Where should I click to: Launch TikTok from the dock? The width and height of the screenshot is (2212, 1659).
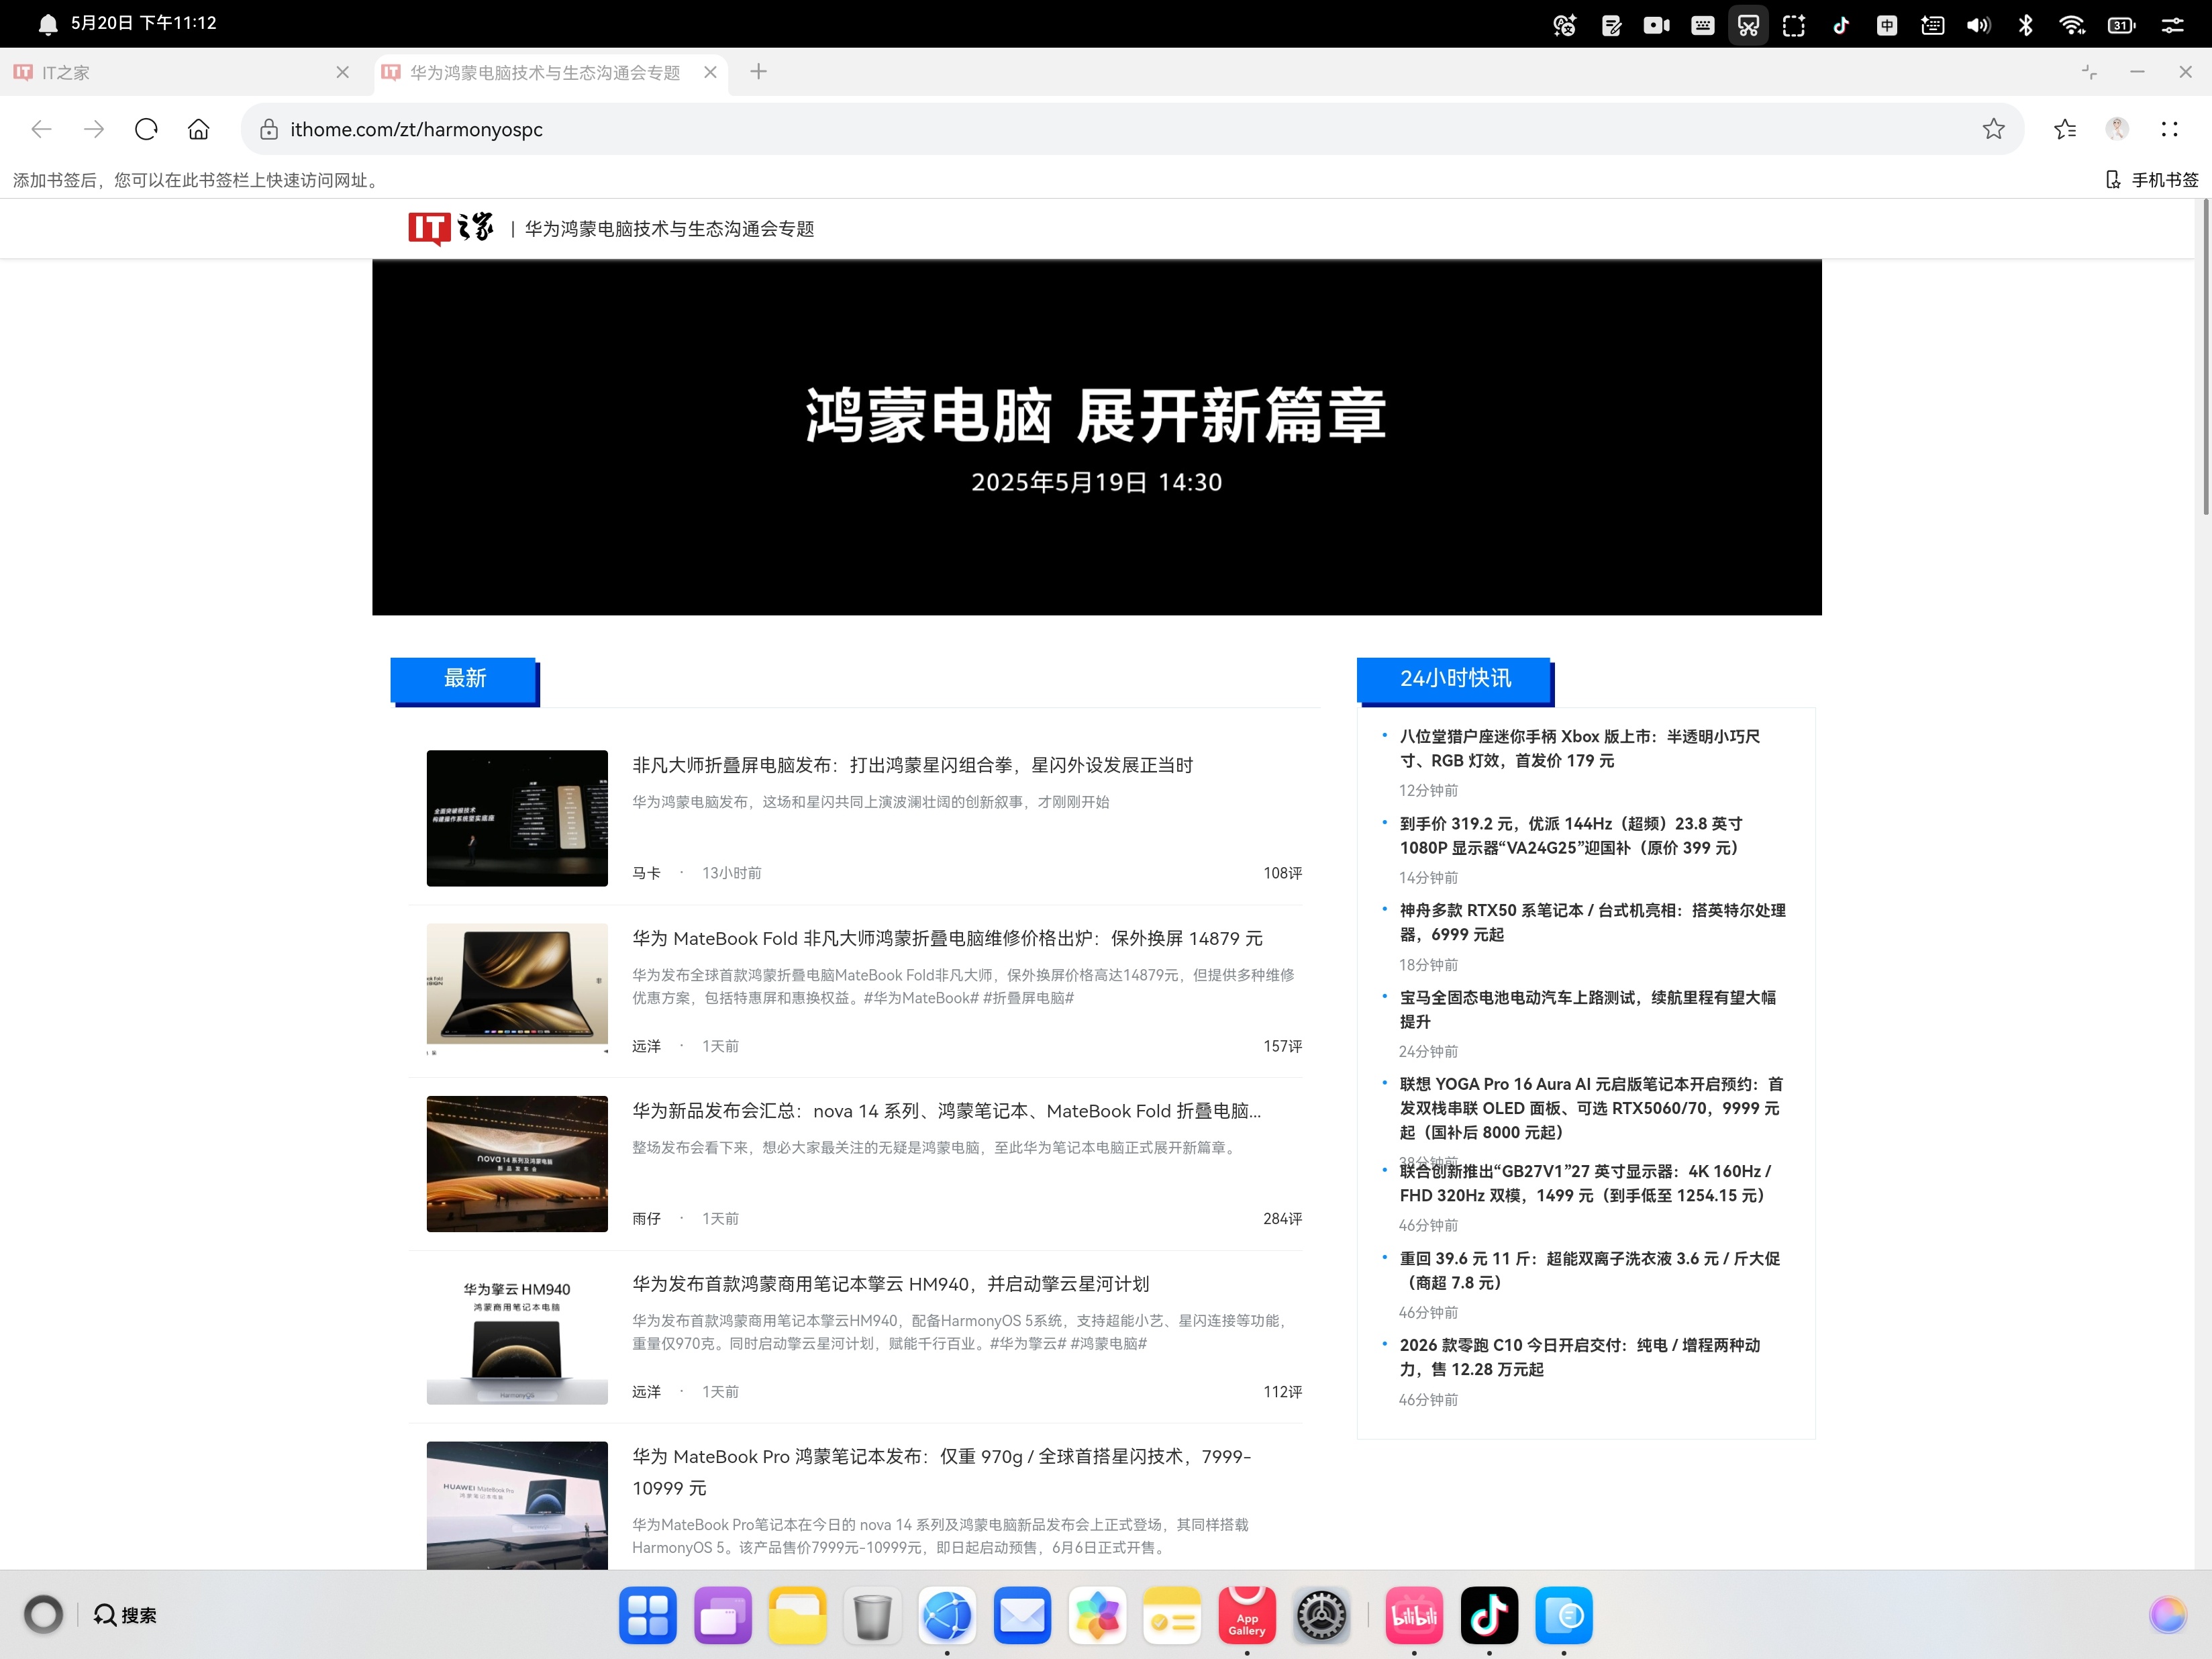1489,1615
